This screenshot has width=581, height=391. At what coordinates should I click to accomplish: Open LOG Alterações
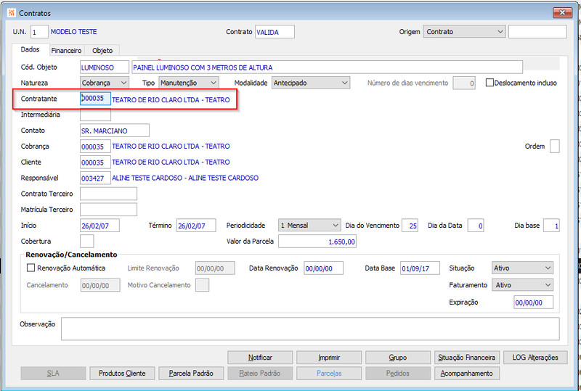(x=535, y=358)
